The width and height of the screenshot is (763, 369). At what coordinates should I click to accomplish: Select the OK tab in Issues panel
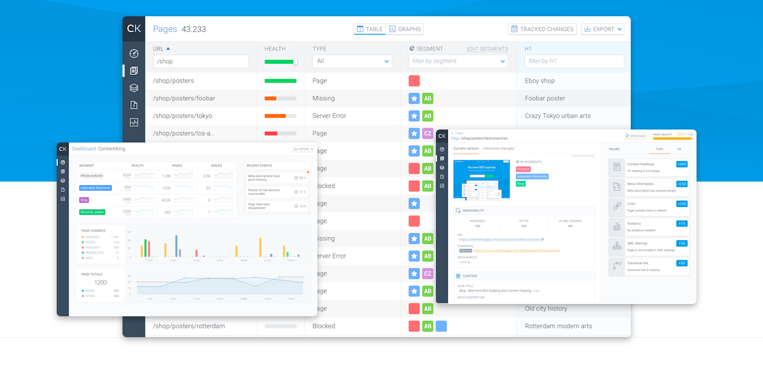pyautogui.click(x=679, y=149)
